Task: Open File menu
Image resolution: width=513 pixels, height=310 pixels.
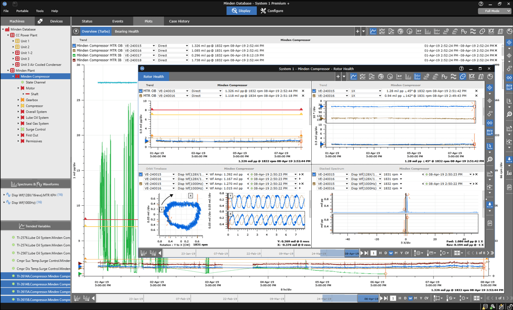Action: point(6,11)
